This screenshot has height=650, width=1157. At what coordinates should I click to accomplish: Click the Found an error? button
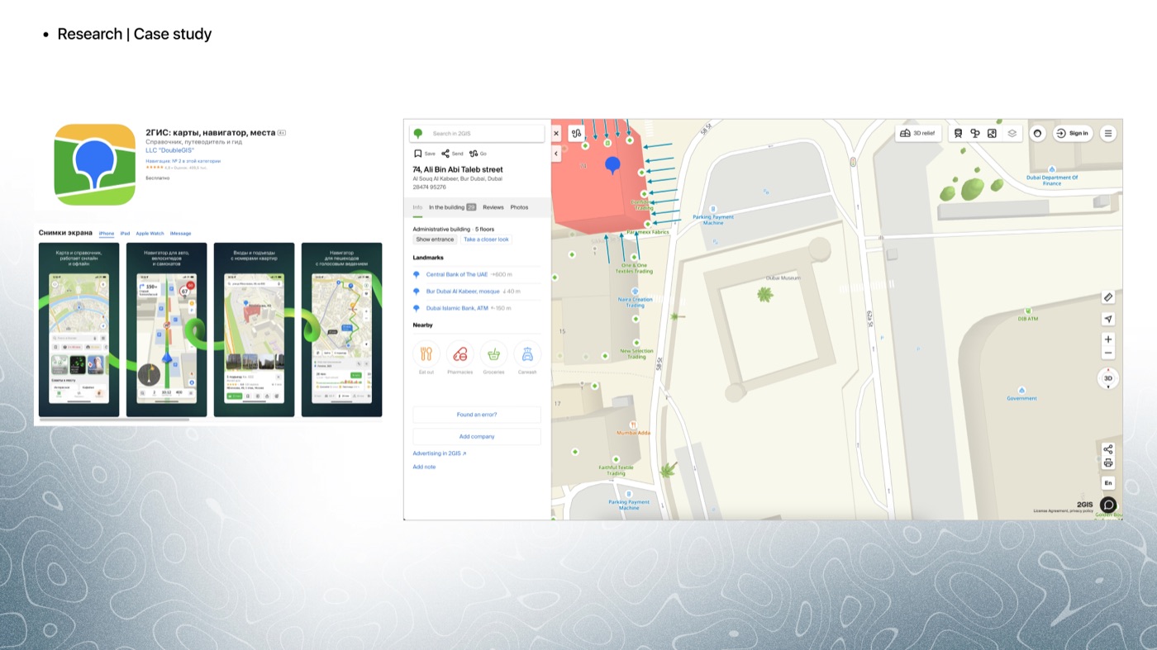(477, 415)
